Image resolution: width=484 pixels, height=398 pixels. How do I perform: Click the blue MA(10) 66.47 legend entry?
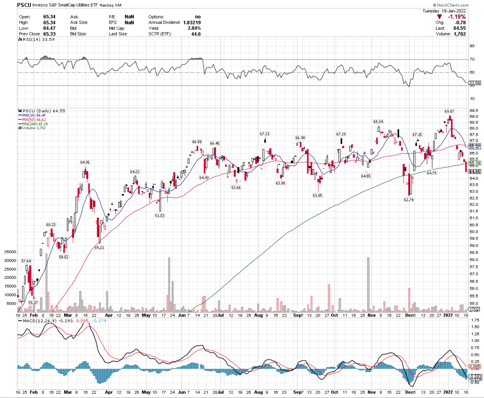(32, 115)
